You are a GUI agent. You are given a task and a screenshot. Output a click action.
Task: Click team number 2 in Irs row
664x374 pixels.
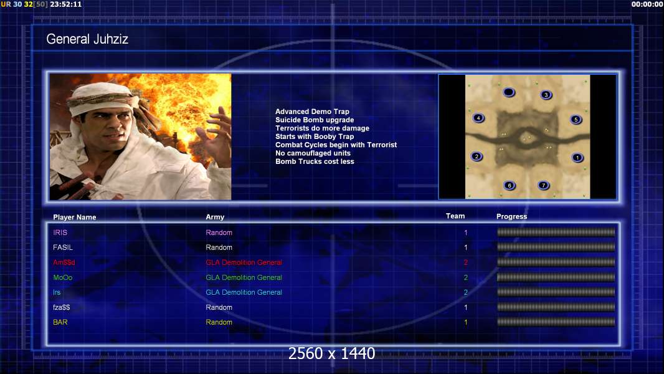[465, 292]
